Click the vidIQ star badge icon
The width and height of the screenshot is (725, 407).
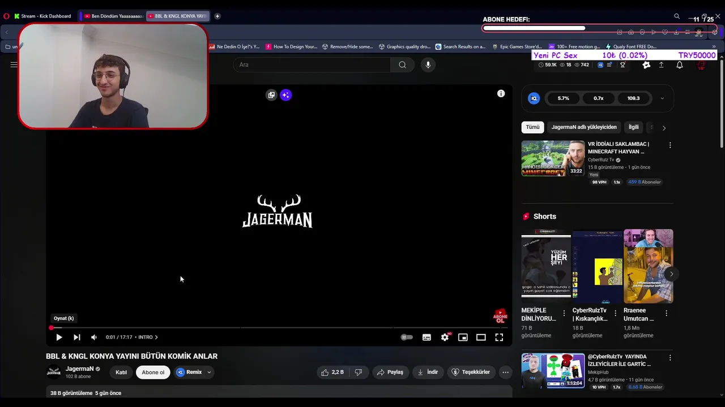pyautogui.click(x=646, y=65)
